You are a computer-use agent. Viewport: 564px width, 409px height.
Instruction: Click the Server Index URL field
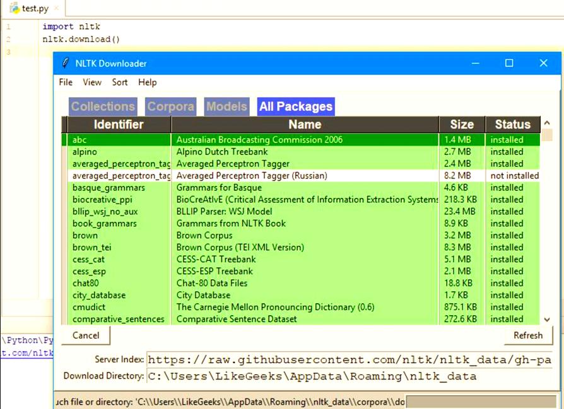tap(350, 359)
